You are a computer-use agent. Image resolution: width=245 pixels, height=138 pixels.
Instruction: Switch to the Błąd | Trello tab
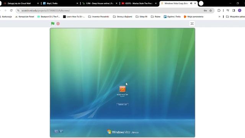52,3
